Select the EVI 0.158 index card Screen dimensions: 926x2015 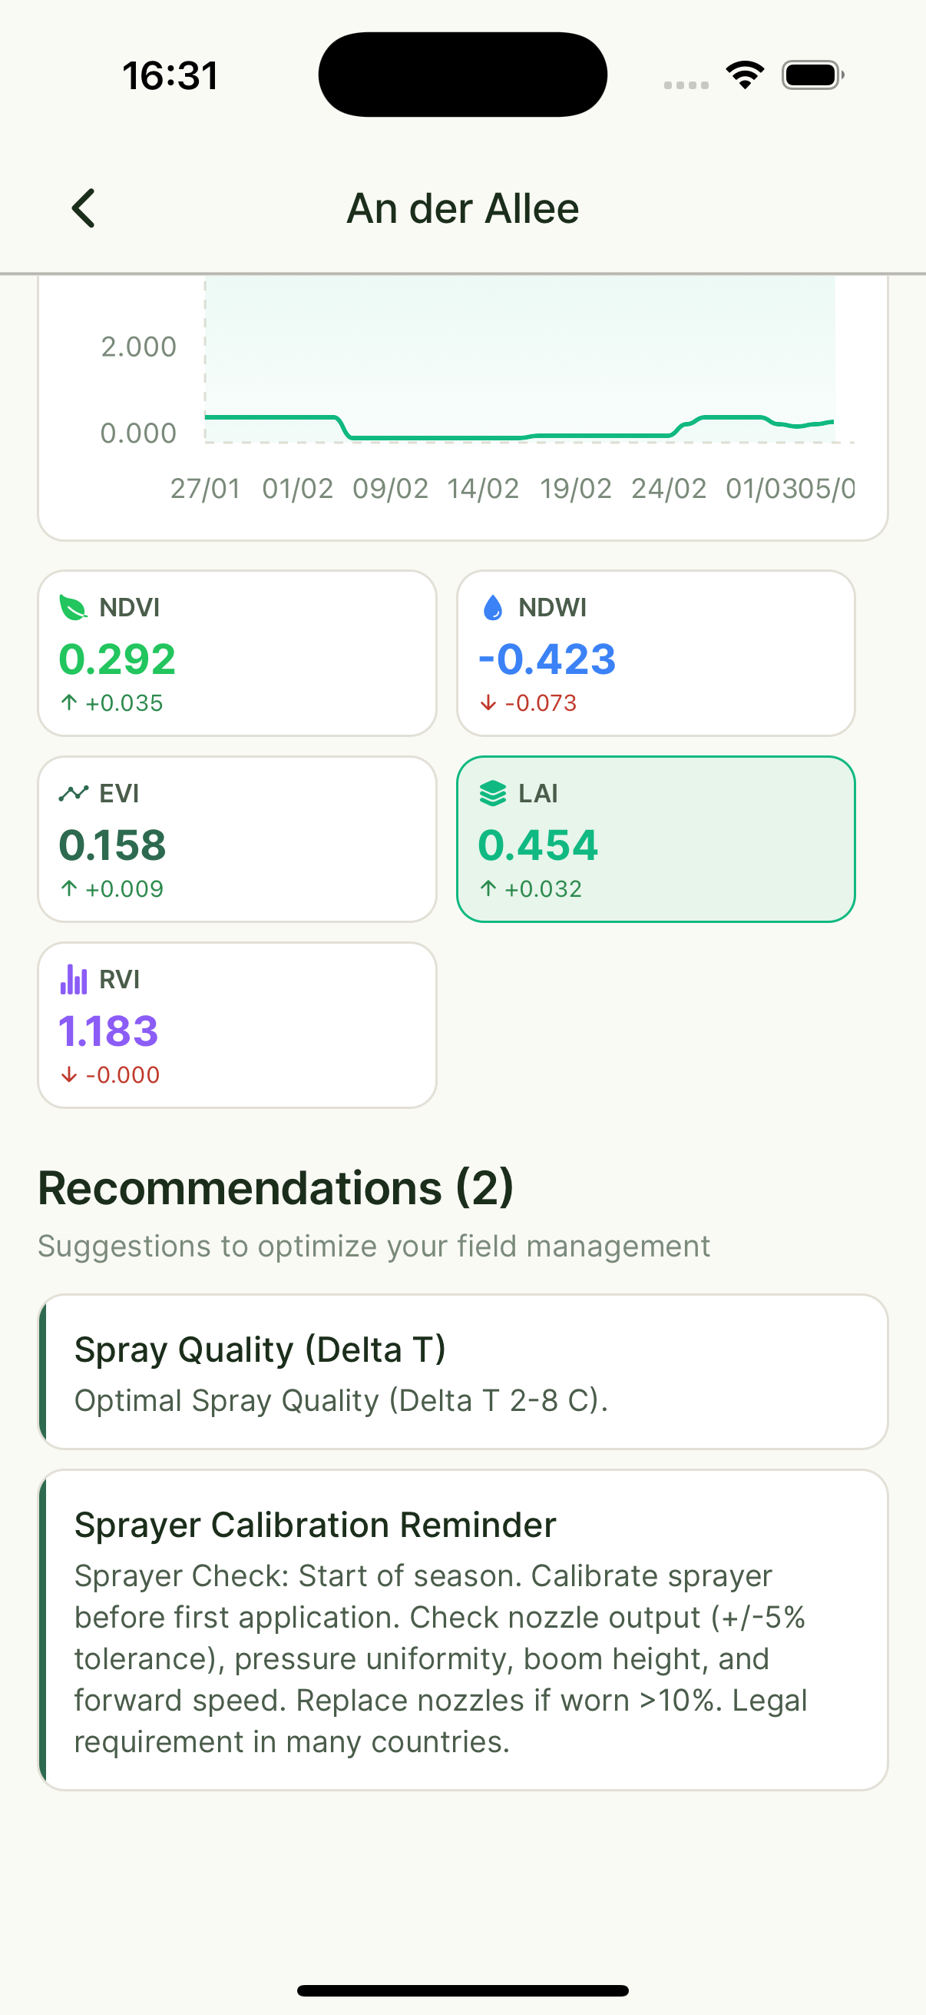pos(236,838)
